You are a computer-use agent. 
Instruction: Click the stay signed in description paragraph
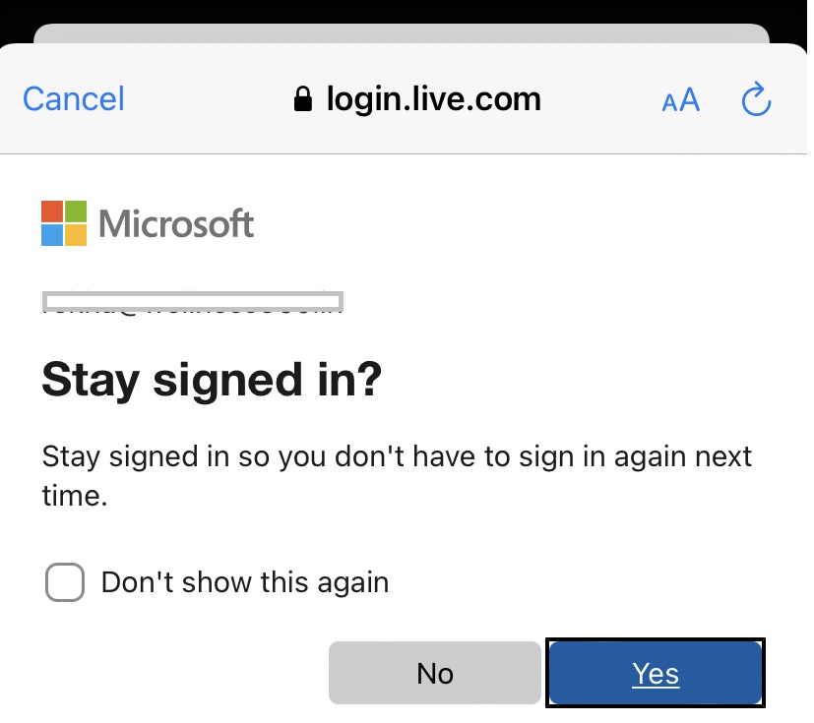click(397, 475)
